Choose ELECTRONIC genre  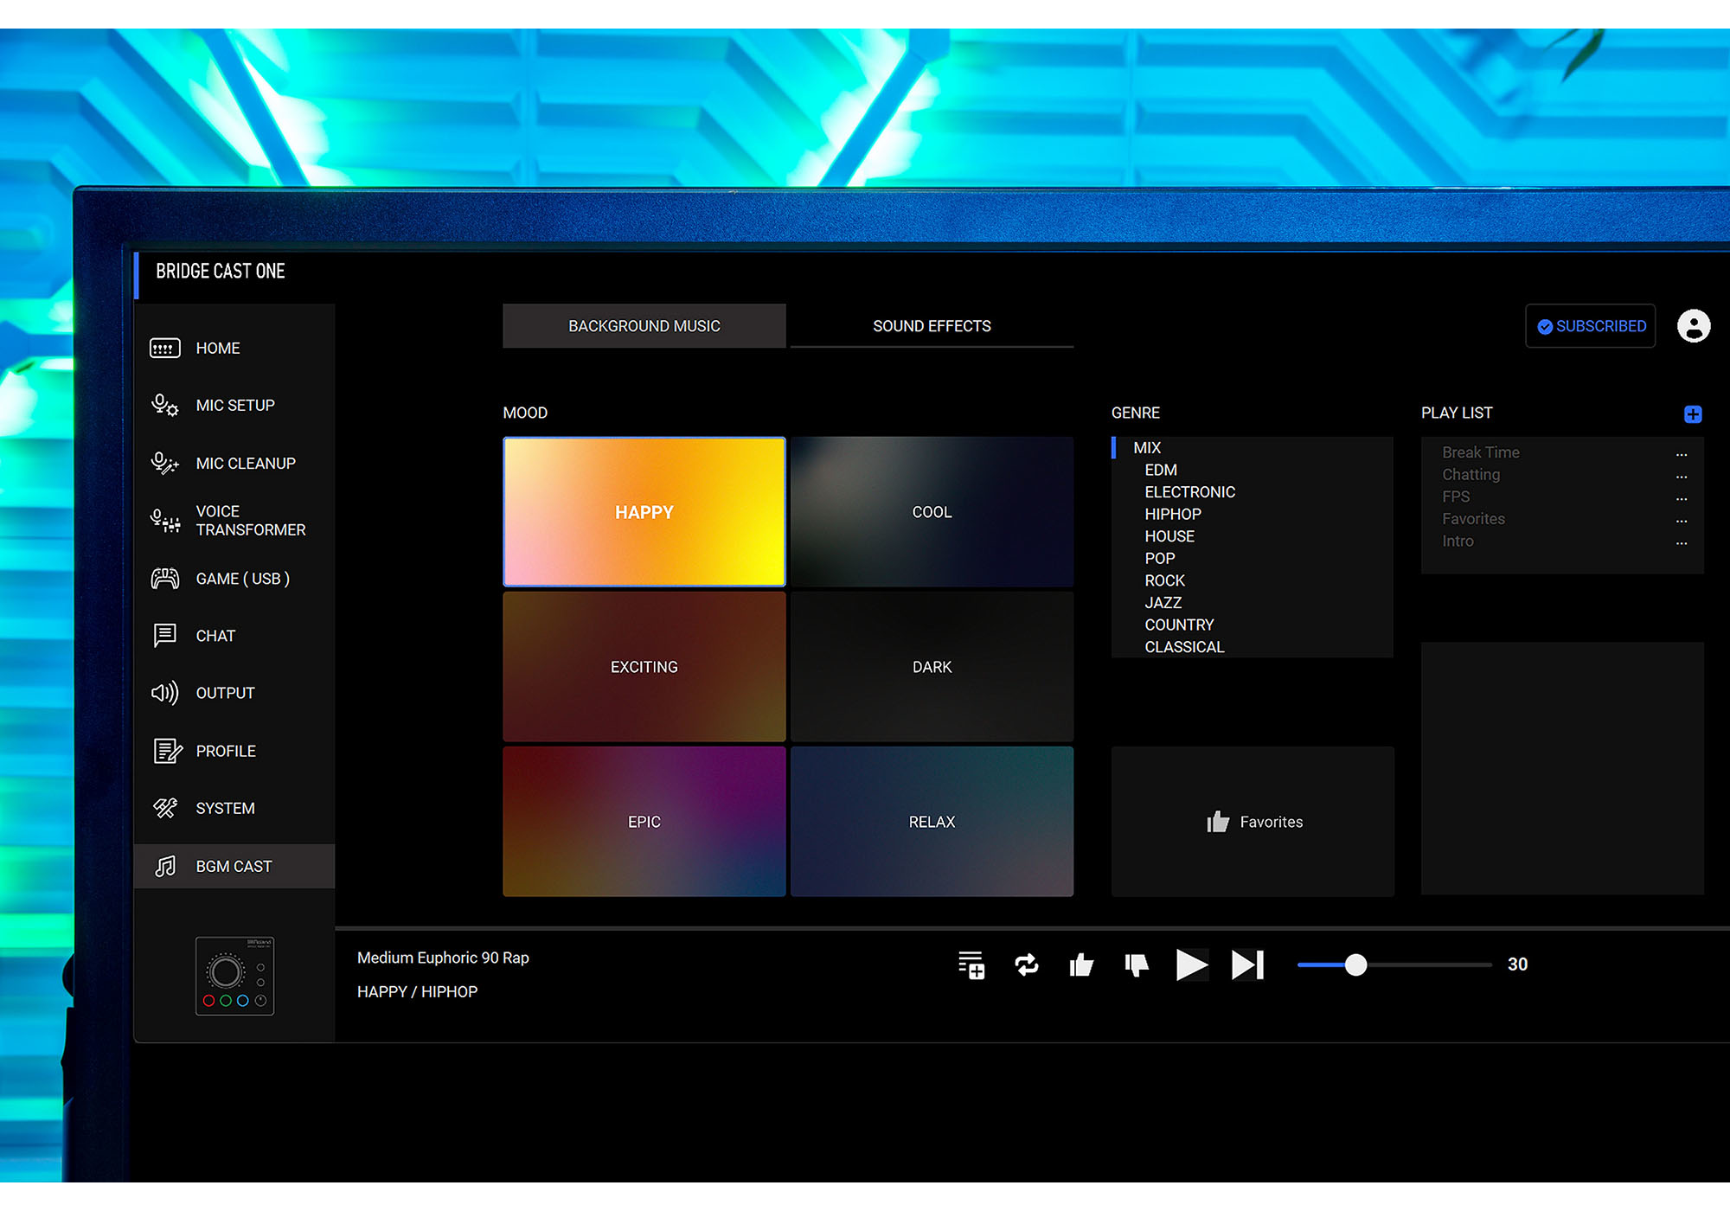[x=1189, y=492]
